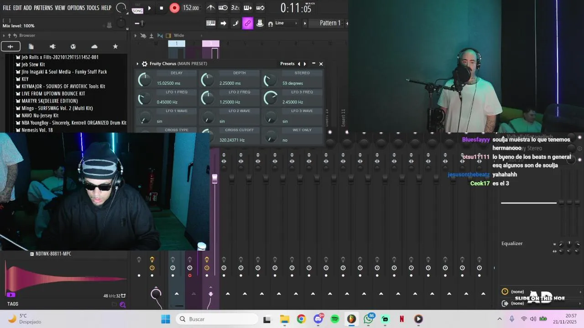Image resolution: width=584 pixels, height=328 pixels.
Task: Open the piano keyboard typing icon
Action: pos(211,23)
